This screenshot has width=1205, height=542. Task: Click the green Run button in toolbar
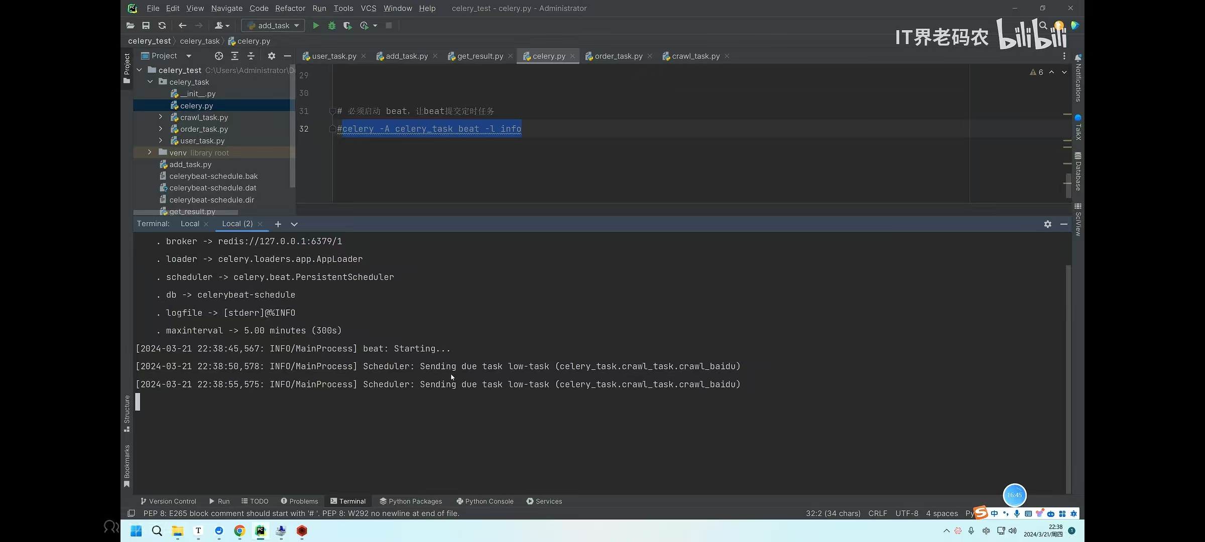pyautogui.click(x=316, y=26)
